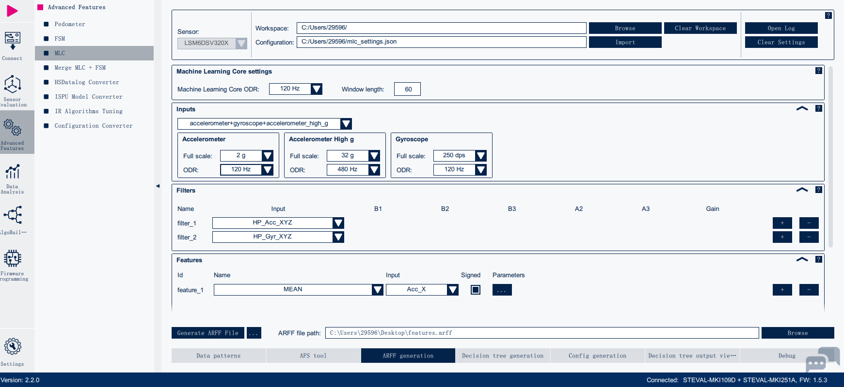Collapse the Inputs section
The width and height of the screenshot is (844, 387).
tap(802, 109)
